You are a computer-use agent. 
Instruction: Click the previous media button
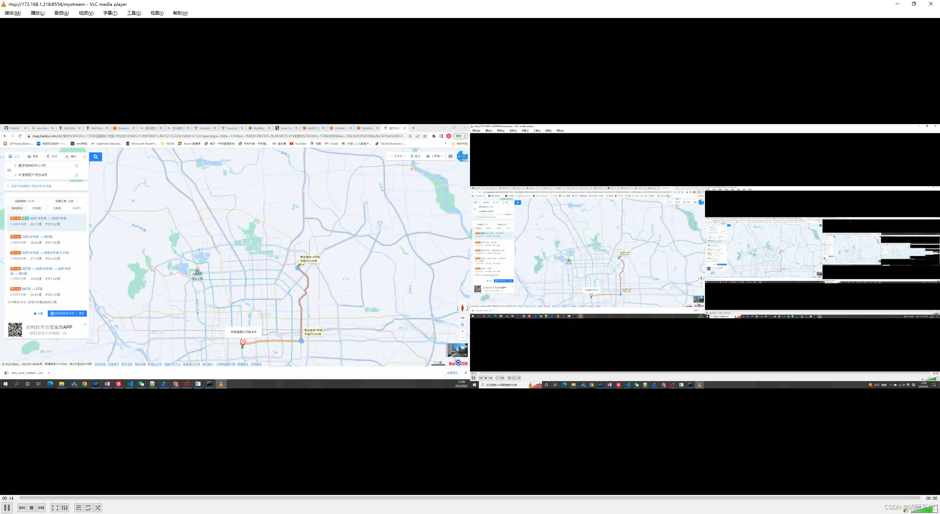(x=22, y=508)
